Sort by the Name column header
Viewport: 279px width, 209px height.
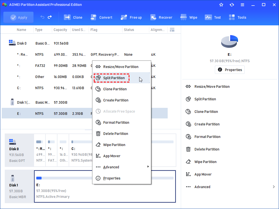click(21, 30)
